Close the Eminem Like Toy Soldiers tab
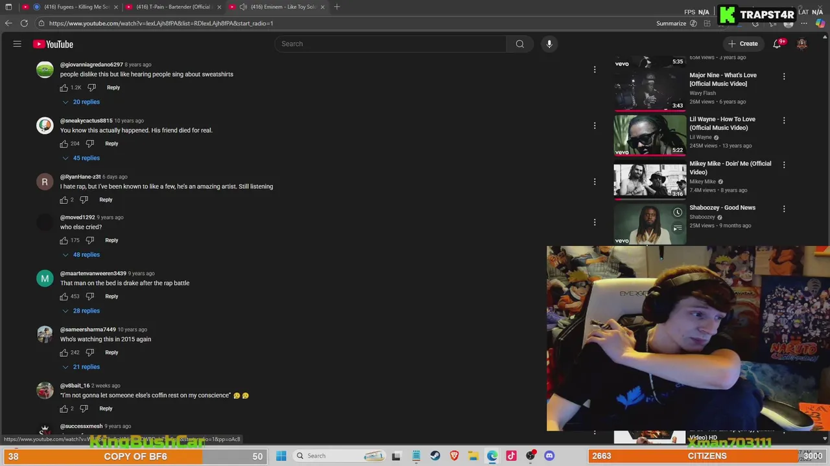Screen dimensions: 830x466 point(322,6)
